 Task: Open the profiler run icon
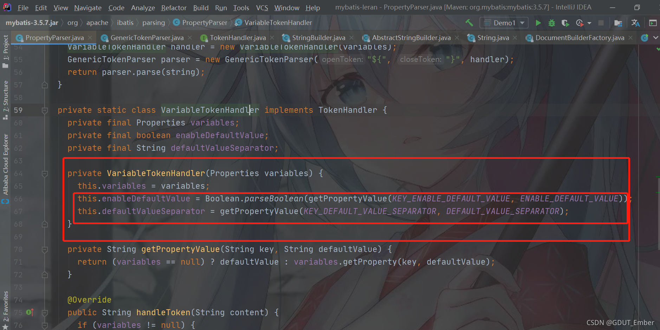pyautogui.click(x=580, y=23)
